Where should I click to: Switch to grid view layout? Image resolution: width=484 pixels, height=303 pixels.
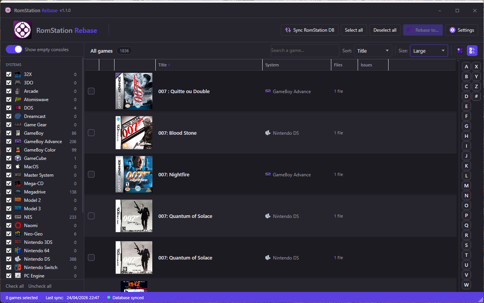(460, 51)
